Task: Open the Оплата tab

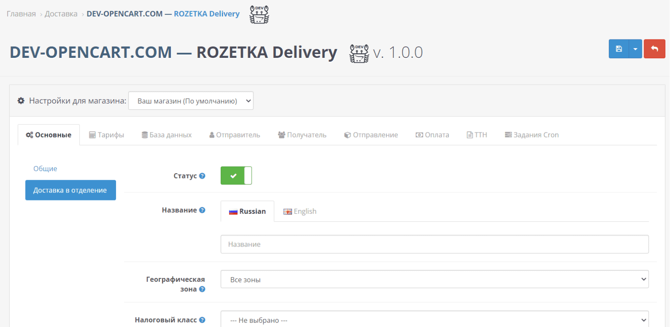Action: point(432,135)
